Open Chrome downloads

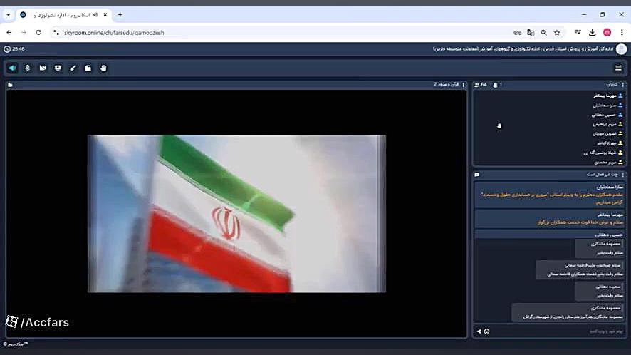click(593, 33)
